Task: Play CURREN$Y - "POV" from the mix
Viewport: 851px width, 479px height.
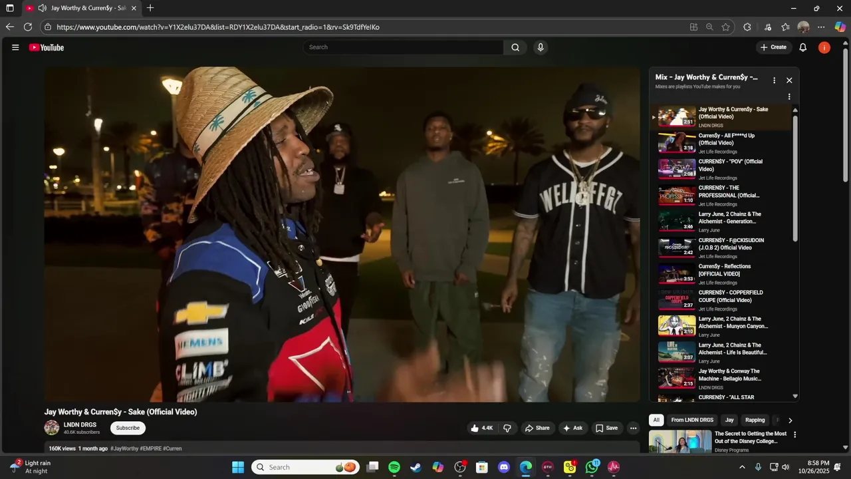Action: click(x=721, y=169)
